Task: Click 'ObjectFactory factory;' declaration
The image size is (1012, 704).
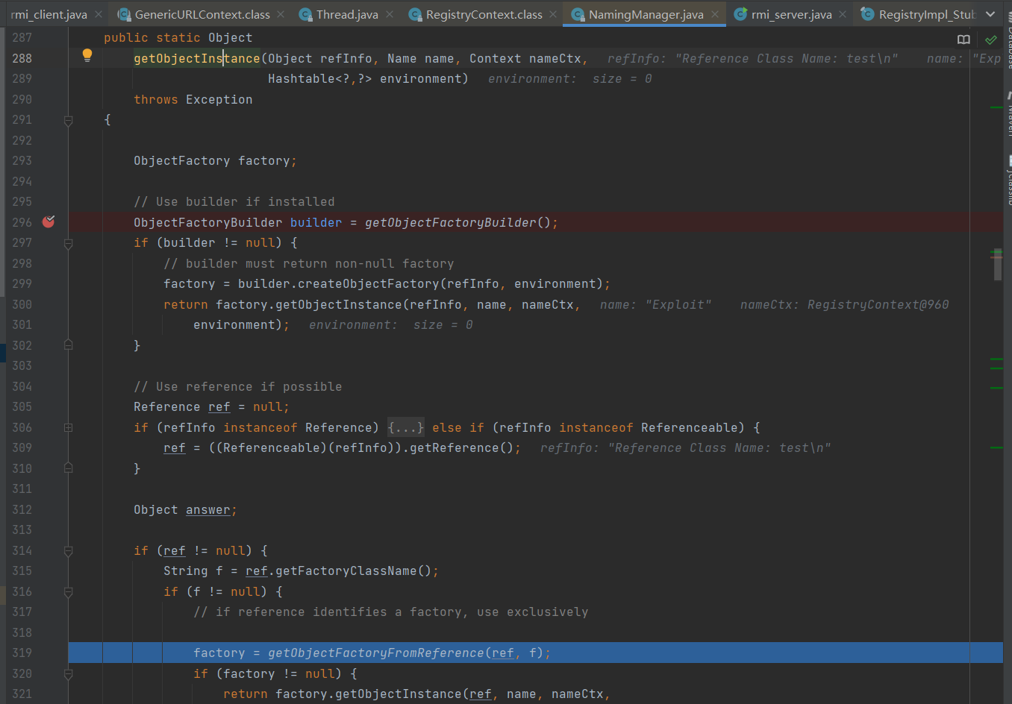Action: [x=215, y=160]
